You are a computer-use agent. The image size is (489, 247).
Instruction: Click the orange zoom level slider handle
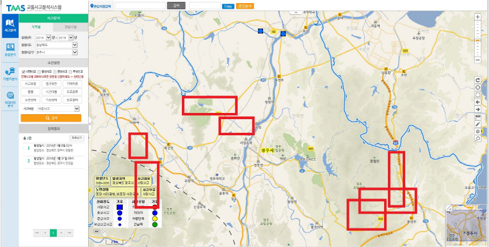(477, 40)
